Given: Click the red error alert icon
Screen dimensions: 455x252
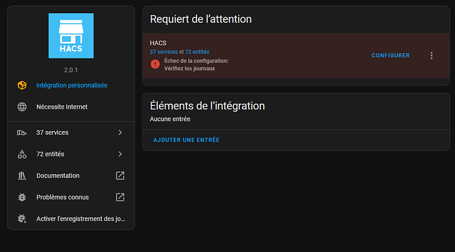Looking at the screenshot, I should 155,64.
